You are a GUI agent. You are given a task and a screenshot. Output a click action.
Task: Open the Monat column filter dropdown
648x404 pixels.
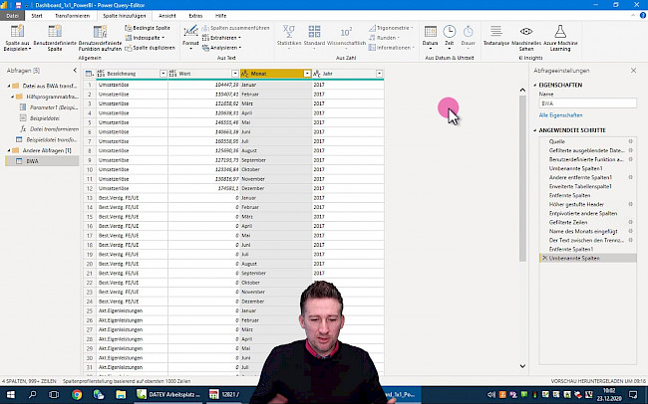[x=306, y=74]
